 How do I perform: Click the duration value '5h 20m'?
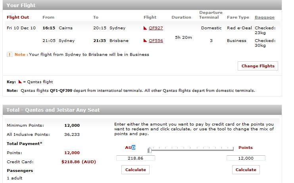(183, 37)
